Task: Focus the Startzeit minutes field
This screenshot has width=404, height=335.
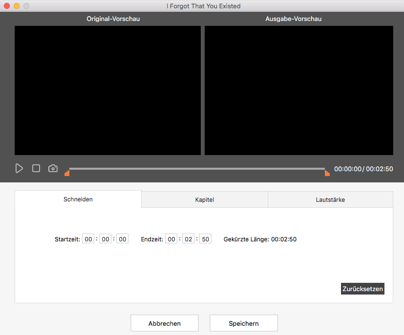Action: 105,239
